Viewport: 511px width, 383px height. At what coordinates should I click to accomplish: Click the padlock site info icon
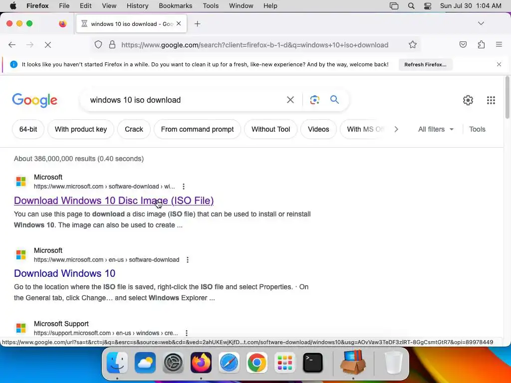coord(112,44)
